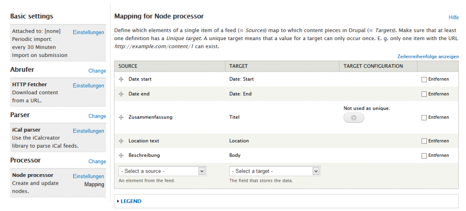466x211 pixels.
Task: Click Zeilenreihenfolge anzeigen link
Action: [428, 57]
